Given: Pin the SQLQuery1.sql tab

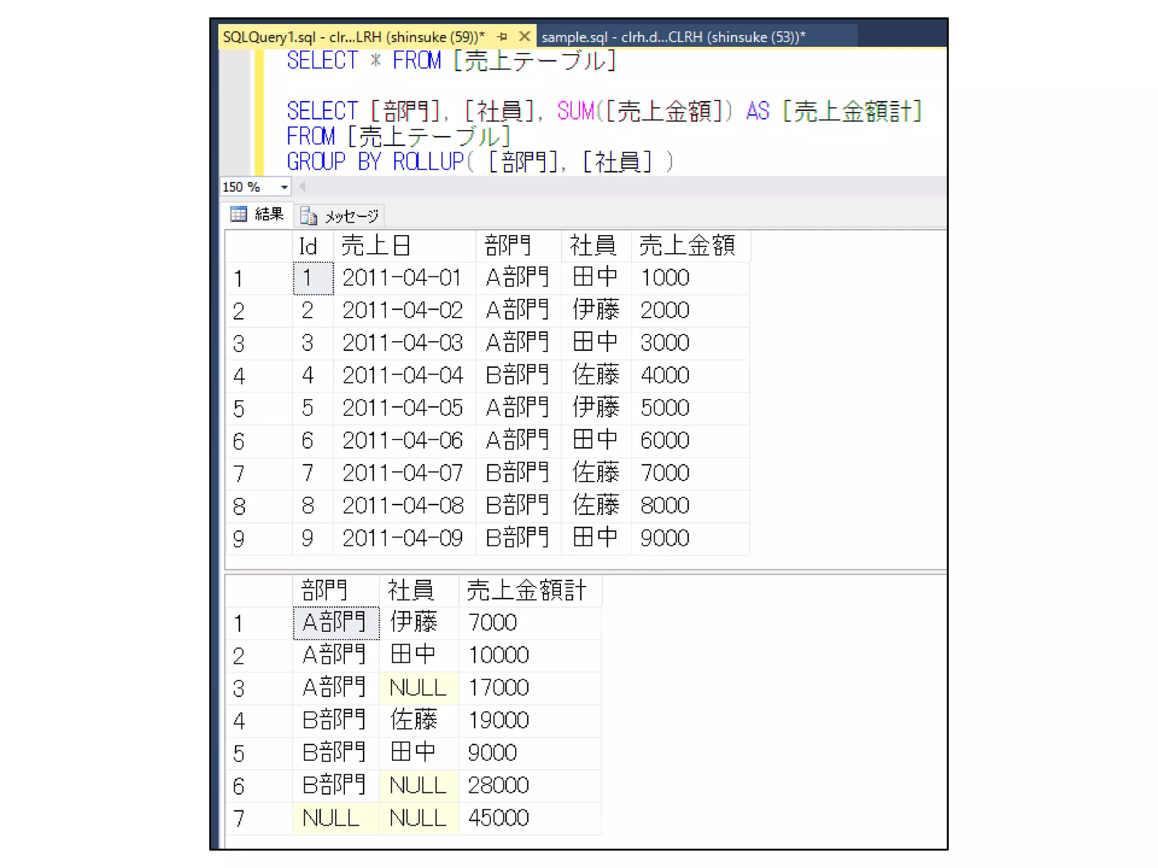Looking at the screenshot, I should click(502, 37).
